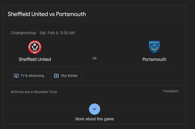Click the TV screen icon

[16, 76]
